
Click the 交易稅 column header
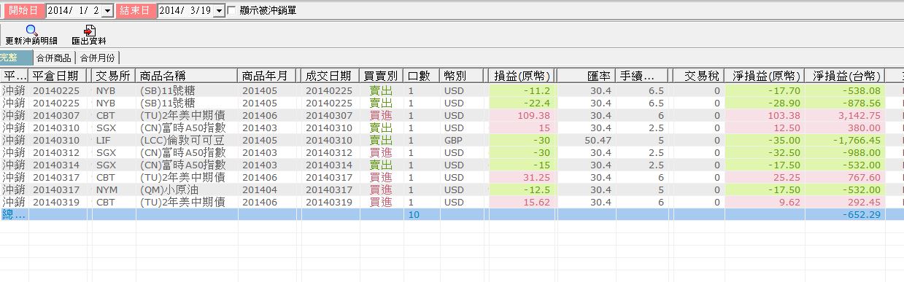698,76
